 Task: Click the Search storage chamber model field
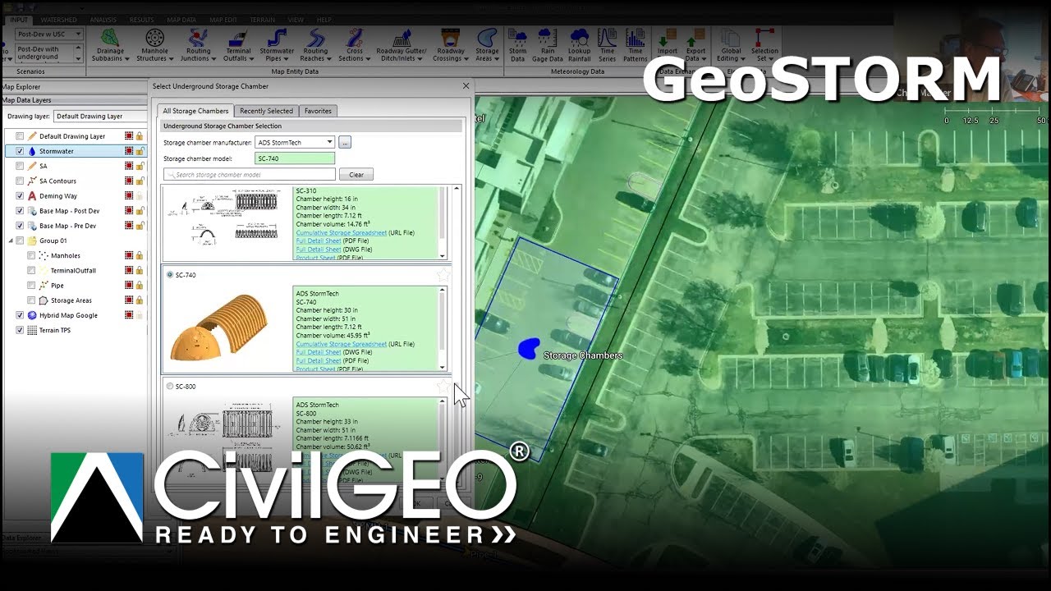pyautogui.click(x=250, y=175)
